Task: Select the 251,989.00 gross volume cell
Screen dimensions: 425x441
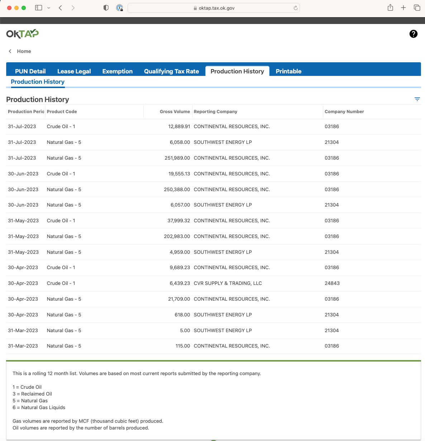Action: coord(177,158)
